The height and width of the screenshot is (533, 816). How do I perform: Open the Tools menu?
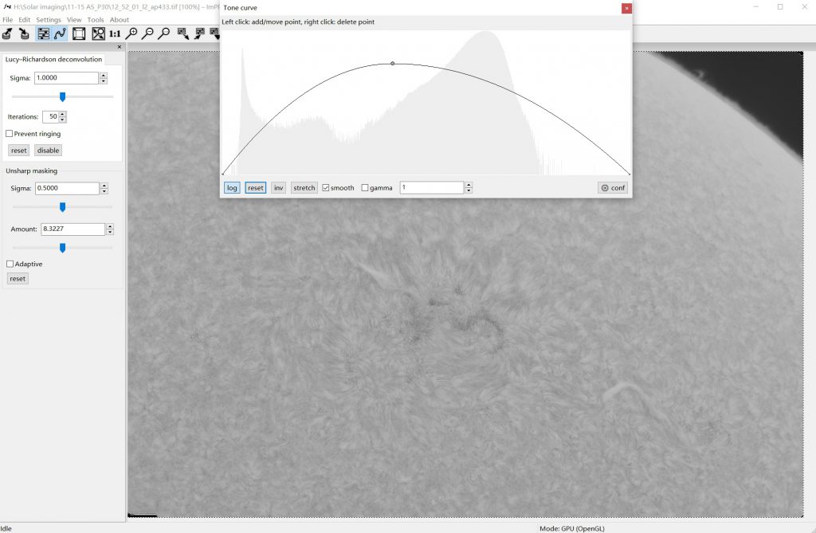pyautogui.click(x=96, y=20)
